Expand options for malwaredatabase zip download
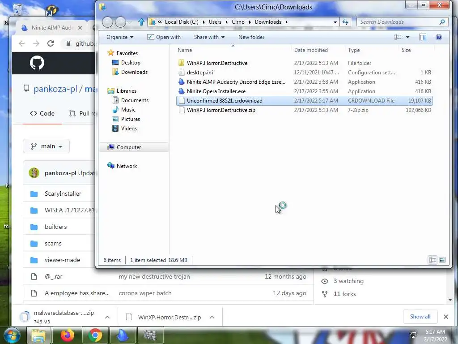Screen dimensions: 458x344 [x=107, y=317]
